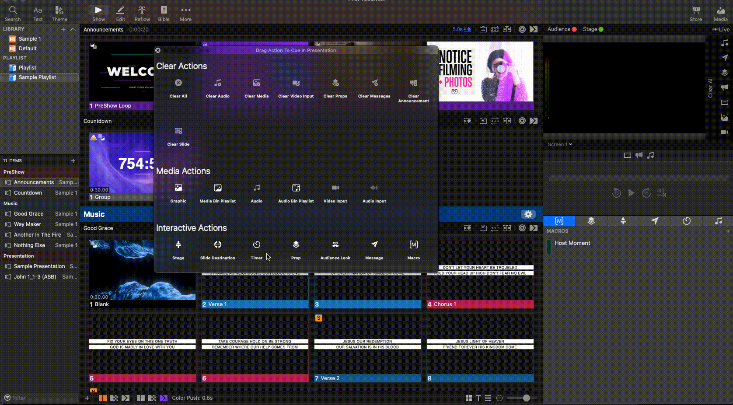Choose the Media Bin Playlist action
Screen dimensions: 733x405
coord(218,188)
